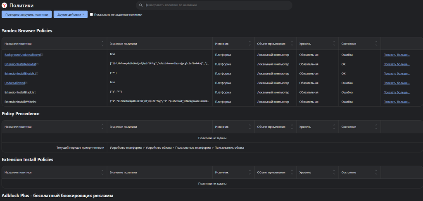Image resolution: width=423 pixels, height=201 pixels.
Task: Sort Policy Precedence table by 'Уровень'
Action: [334, 127]
